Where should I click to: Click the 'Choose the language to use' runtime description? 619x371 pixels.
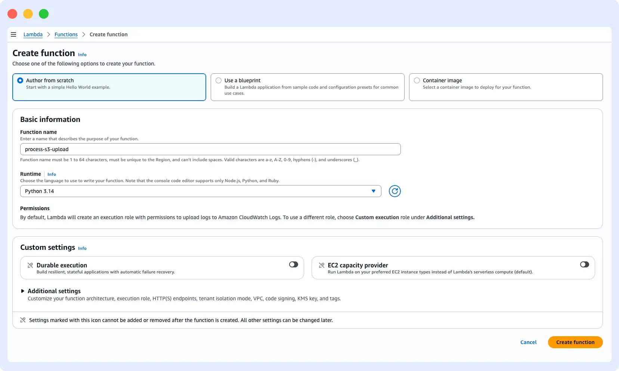[x=150, y=181]
